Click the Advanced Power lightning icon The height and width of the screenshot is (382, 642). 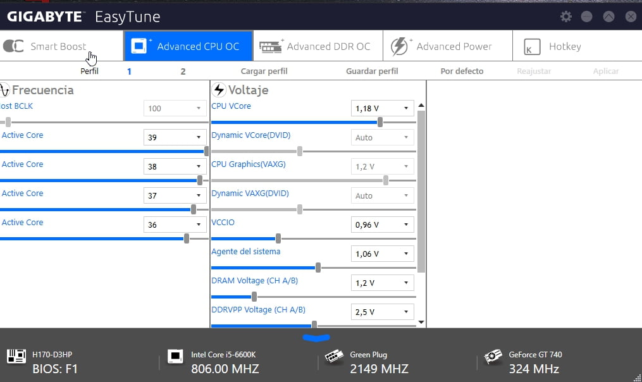click(x=399, y=46)
